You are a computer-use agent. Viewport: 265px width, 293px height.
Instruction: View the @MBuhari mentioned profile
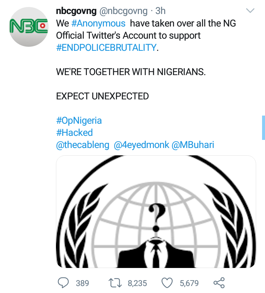[x=192, y=145]
